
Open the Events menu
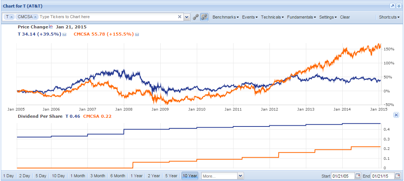click(250, 17)
